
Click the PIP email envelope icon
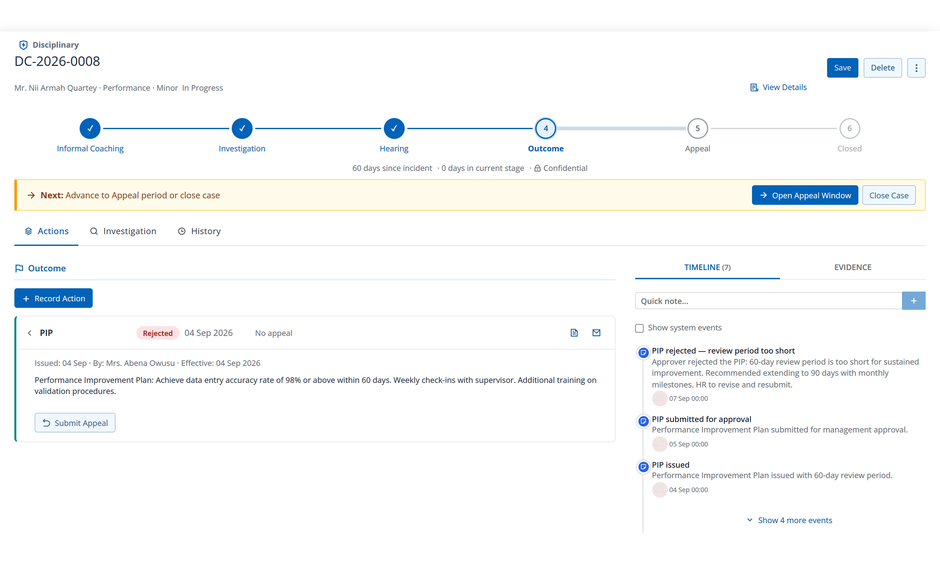pos(596,333)
